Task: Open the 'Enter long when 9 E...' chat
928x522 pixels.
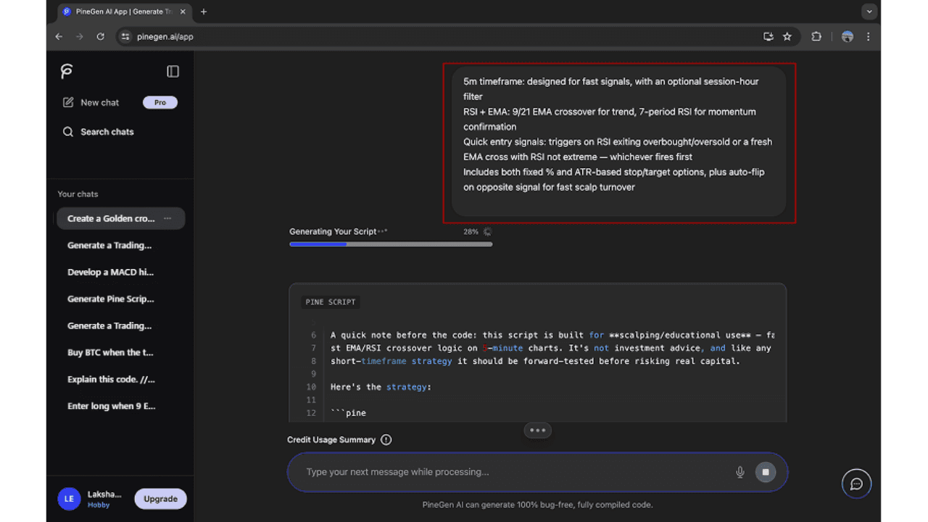Action: click(x=111, y=406)
